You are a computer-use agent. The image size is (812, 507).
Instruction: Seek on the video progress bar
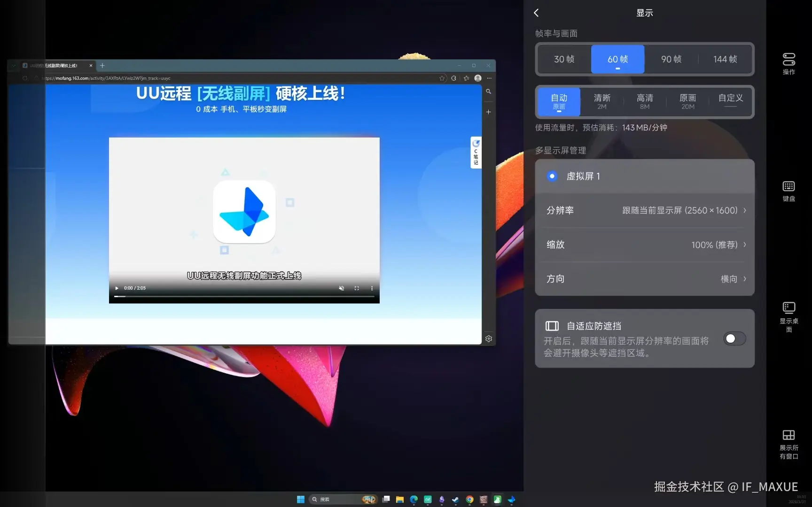[x=244, y=297]
